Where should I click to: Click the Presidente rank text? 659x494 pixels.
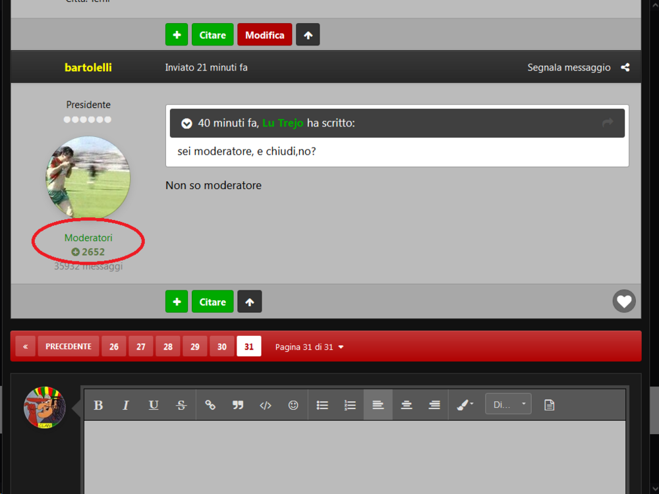(88, 105)
